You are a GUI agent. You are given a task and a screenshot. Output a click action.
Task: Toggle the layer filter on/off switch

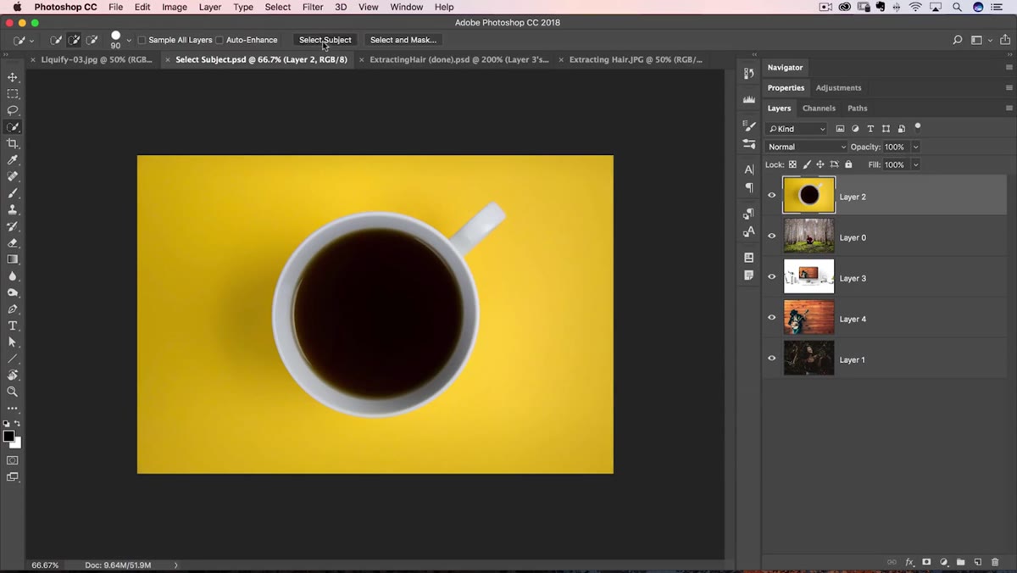tap(918, 128)
